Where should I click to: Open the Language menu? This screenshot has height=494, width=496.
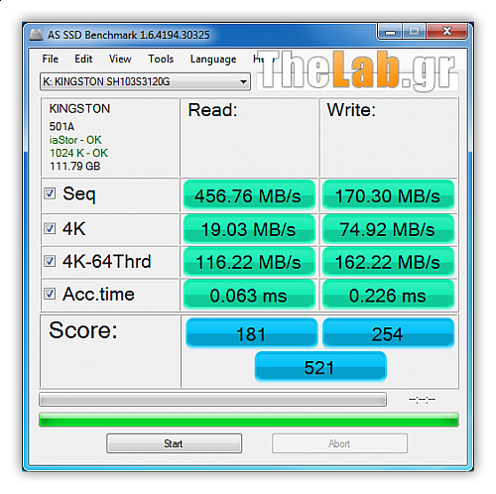click(213, 59)
